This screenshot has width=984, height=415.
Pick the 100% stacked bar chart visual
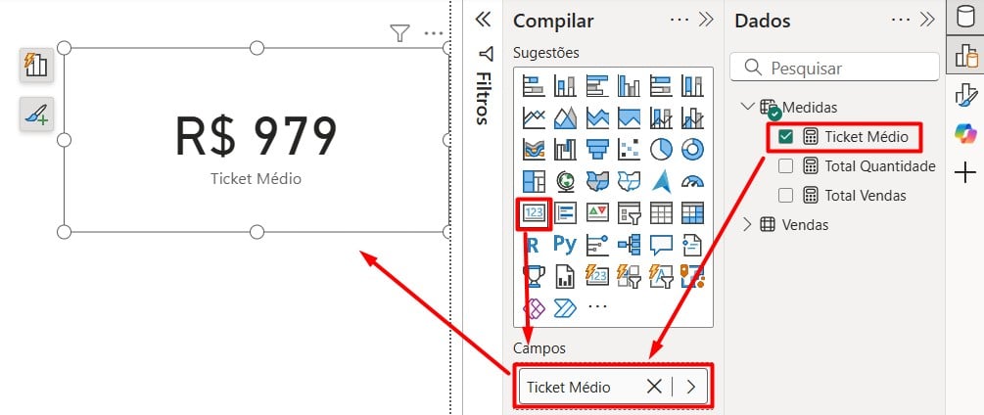[661, 86]
